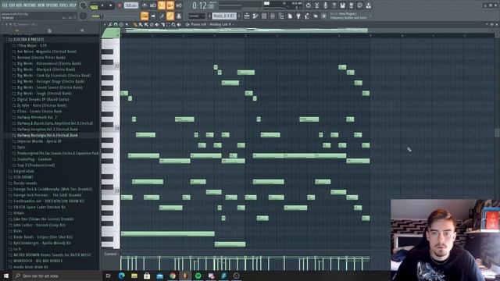Click the transport play button
This screenshot has height=281, width=500.
(x=102, y=5)
